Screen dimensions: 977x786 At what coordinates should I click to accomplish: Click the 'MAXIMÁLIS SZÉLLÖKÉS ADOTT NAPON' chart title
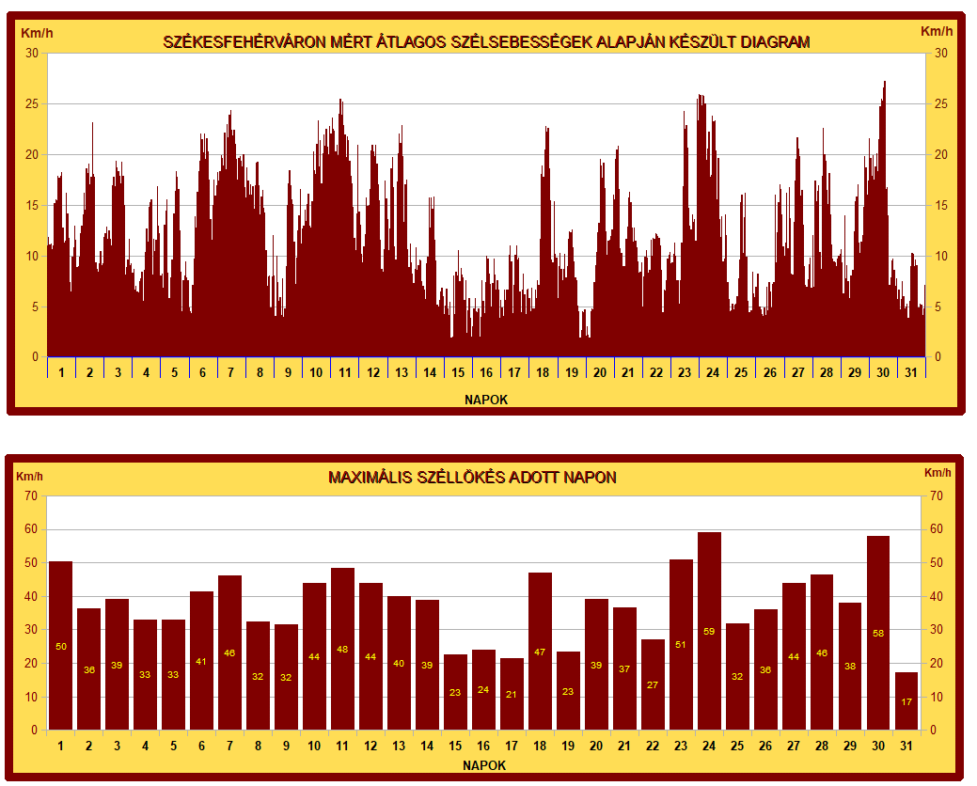(472, 478)
